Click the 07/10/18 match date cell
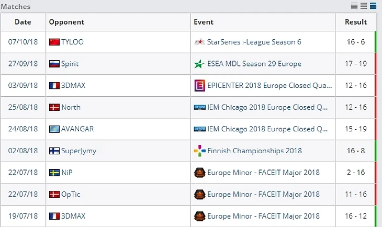 click(x=23, y=42)
